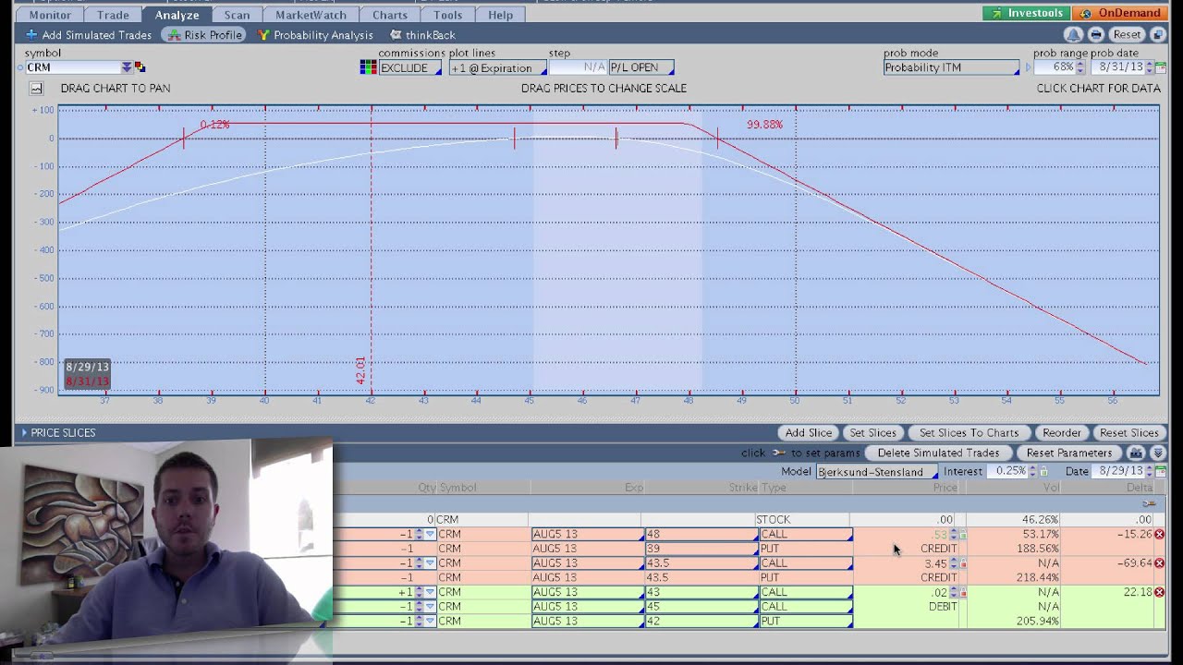This screenshot has width=1183, height=665.
Task: Open the symbol dropdown arrow beside CRM
Action: point(127,67)
